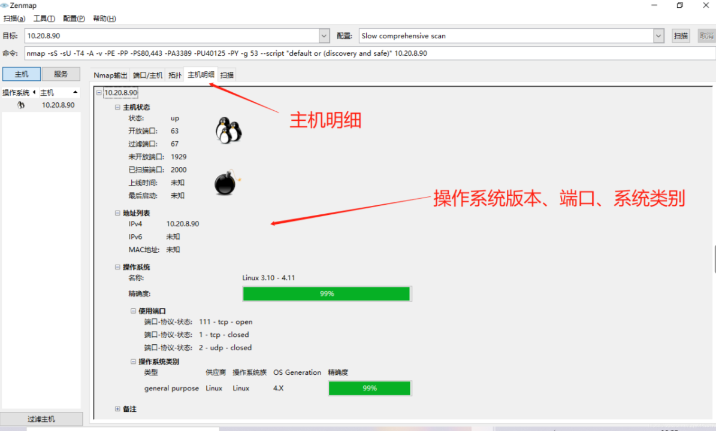716x431 pixels.
Task: Click the general purpose type cell
Action: click(x=172, y=388)
